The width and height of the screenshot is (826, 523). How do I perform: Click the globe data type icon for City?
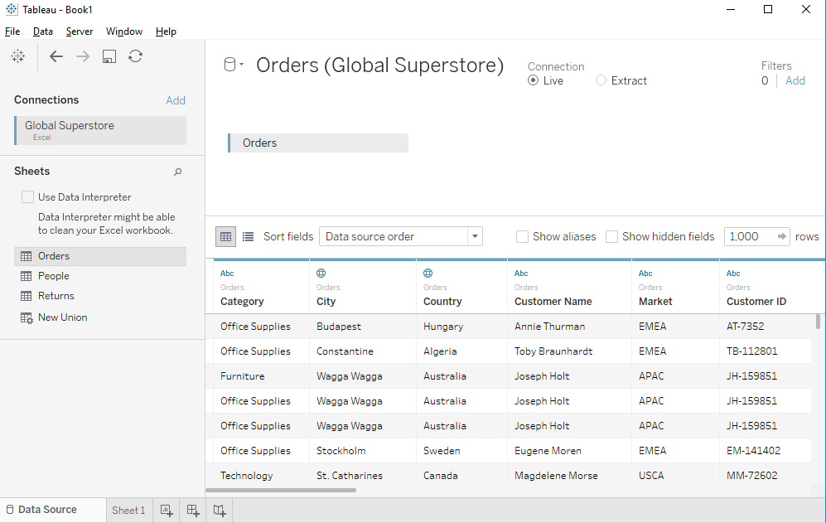[x=321, y=273]
